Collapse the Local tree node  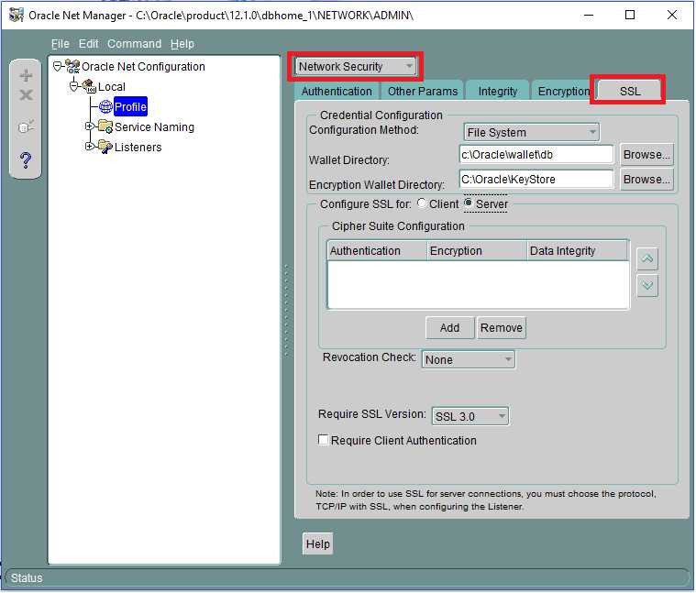(73, 86)
